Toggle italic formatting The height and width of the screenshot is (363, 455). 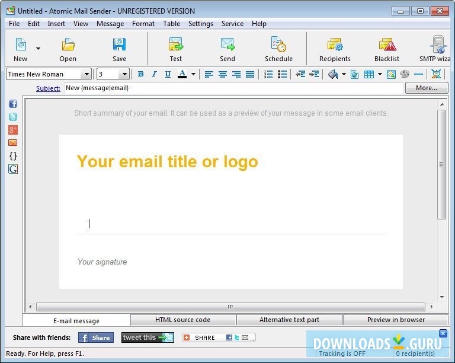[154, 74]
